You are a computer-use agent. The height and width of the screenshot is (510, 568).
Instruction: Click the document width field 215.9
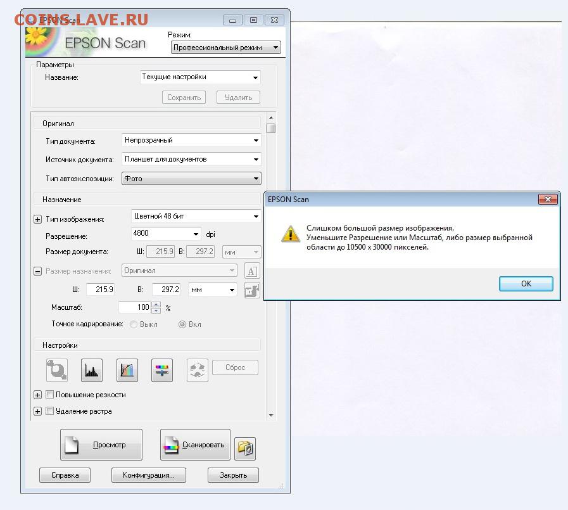160,251
